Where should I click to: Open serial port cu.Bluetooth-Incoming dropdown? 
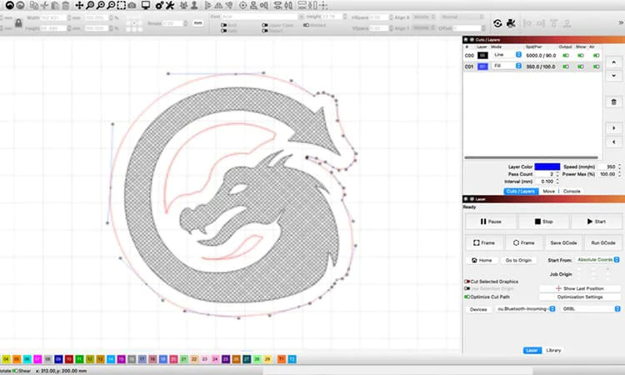[x=525, y=309]
